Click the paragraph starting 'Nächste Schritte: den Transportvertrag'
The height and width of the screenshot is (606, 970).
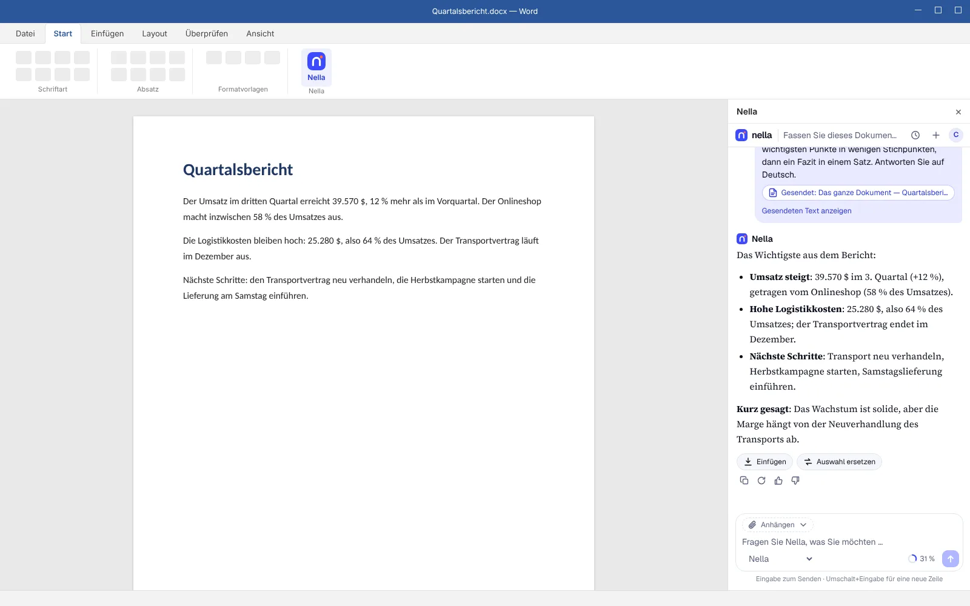[x=360, y=288]
